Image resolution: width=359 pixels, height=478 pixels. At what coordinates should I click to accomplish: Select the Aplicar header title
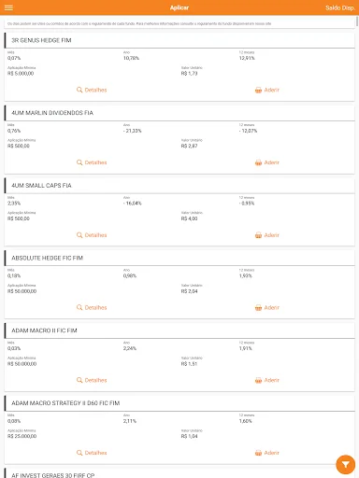click(179, 7)
